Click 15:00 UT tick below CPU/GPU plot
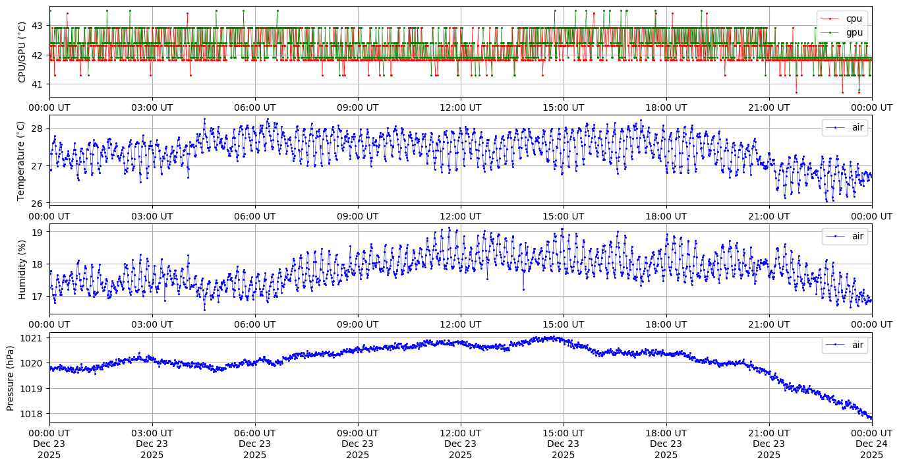Viewport: 899px width, 466px height. point(563,107)
